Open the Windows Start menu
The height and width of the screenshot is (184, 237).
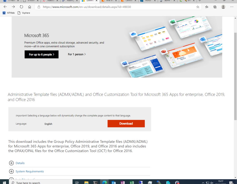click(4, 182)
